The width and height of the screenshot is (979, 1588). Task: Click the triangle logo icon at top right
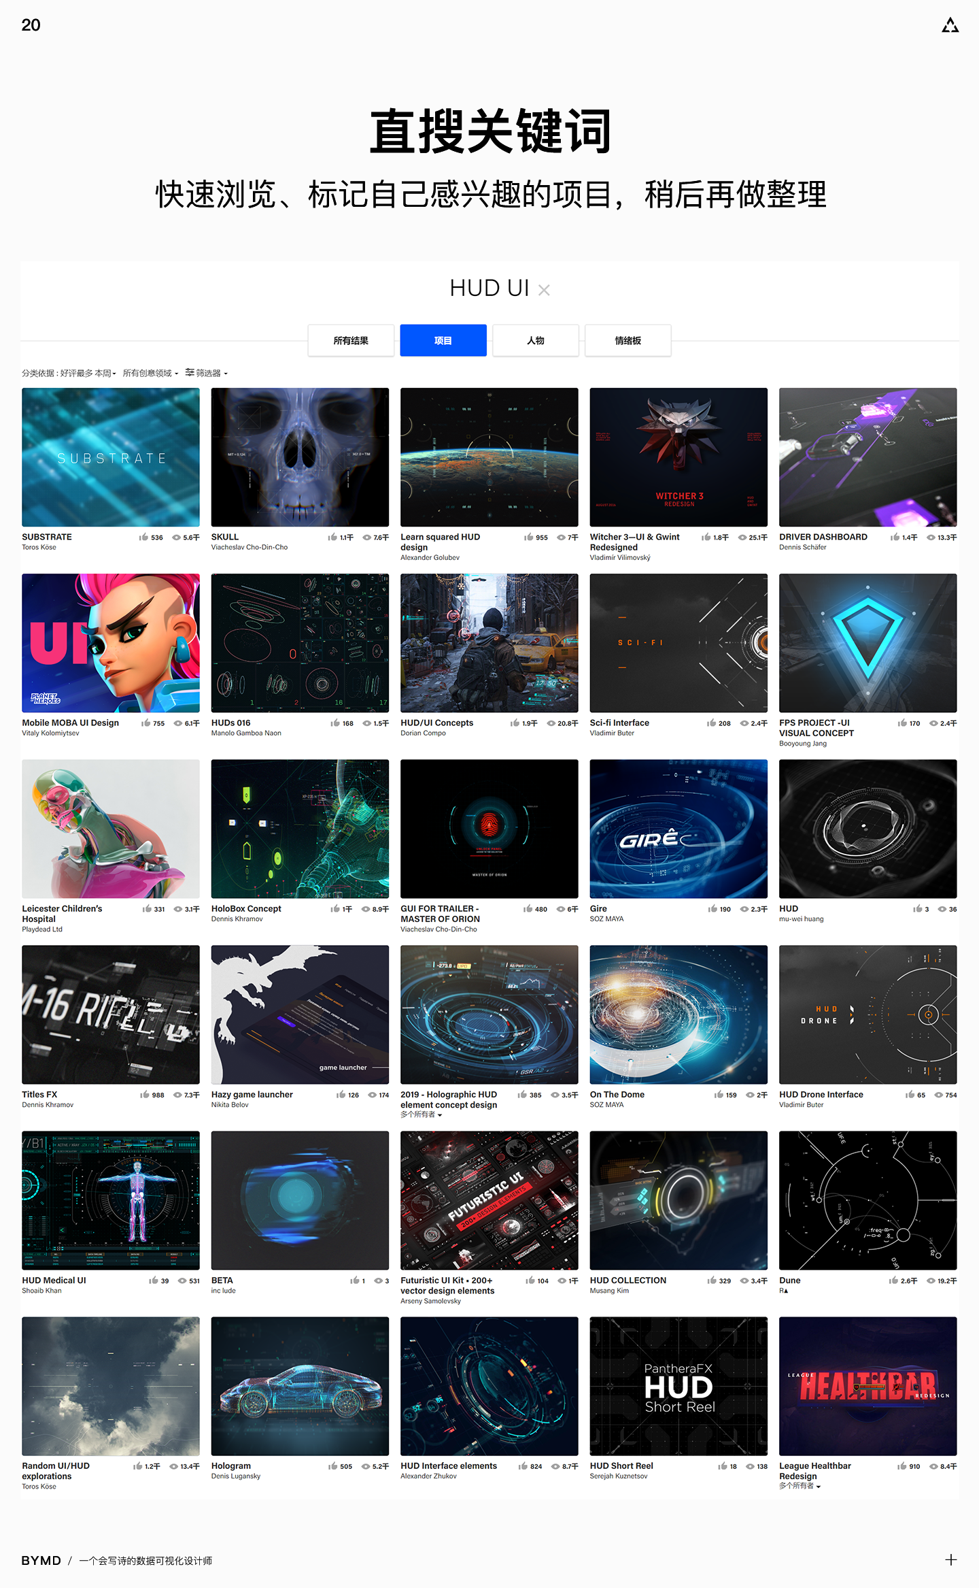click(x=950, y=26)
